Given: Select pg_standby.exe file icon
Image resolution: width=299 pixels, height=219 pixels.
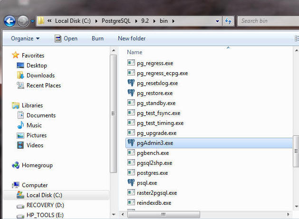Looking at the screenshot, I should (x=131, y=102).
